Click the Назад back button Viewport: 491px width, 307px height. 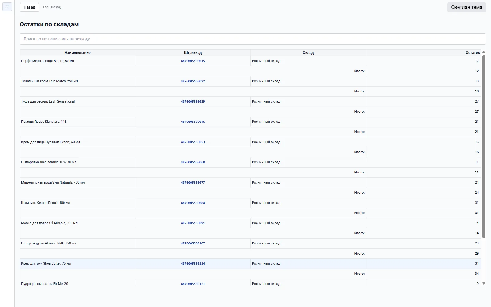[29, 7]
